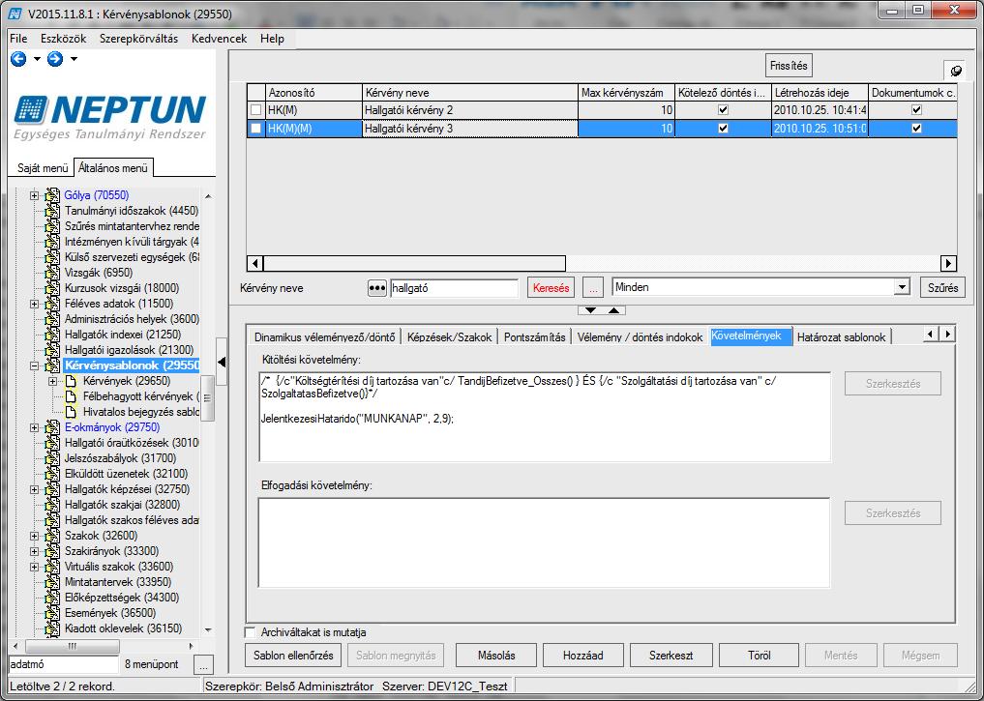Image resolution: width=984 pixels, height=701 pixels.
Task: Click the Szakok (32600) folder icon
Action: pyautogui.click(x=52, y=536)
